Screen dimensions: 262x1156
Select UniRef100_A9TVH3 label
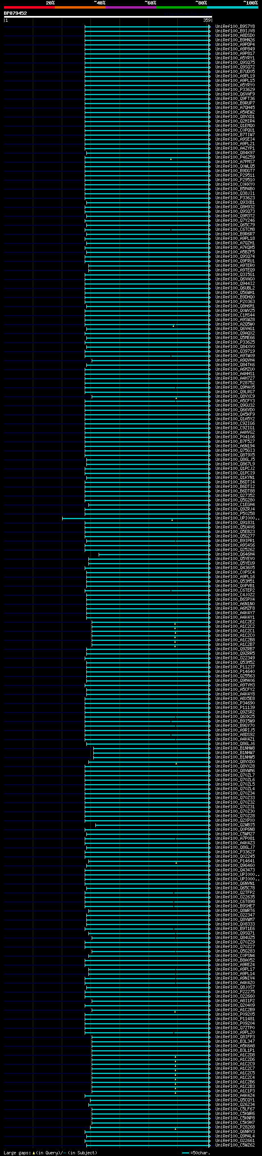tap(235, 685)
